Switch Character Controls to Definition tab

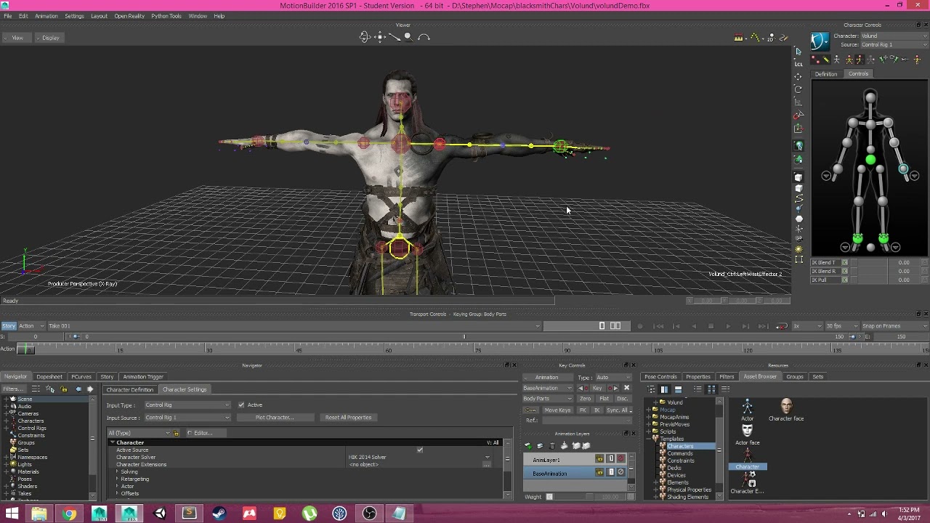pos(825,74)
